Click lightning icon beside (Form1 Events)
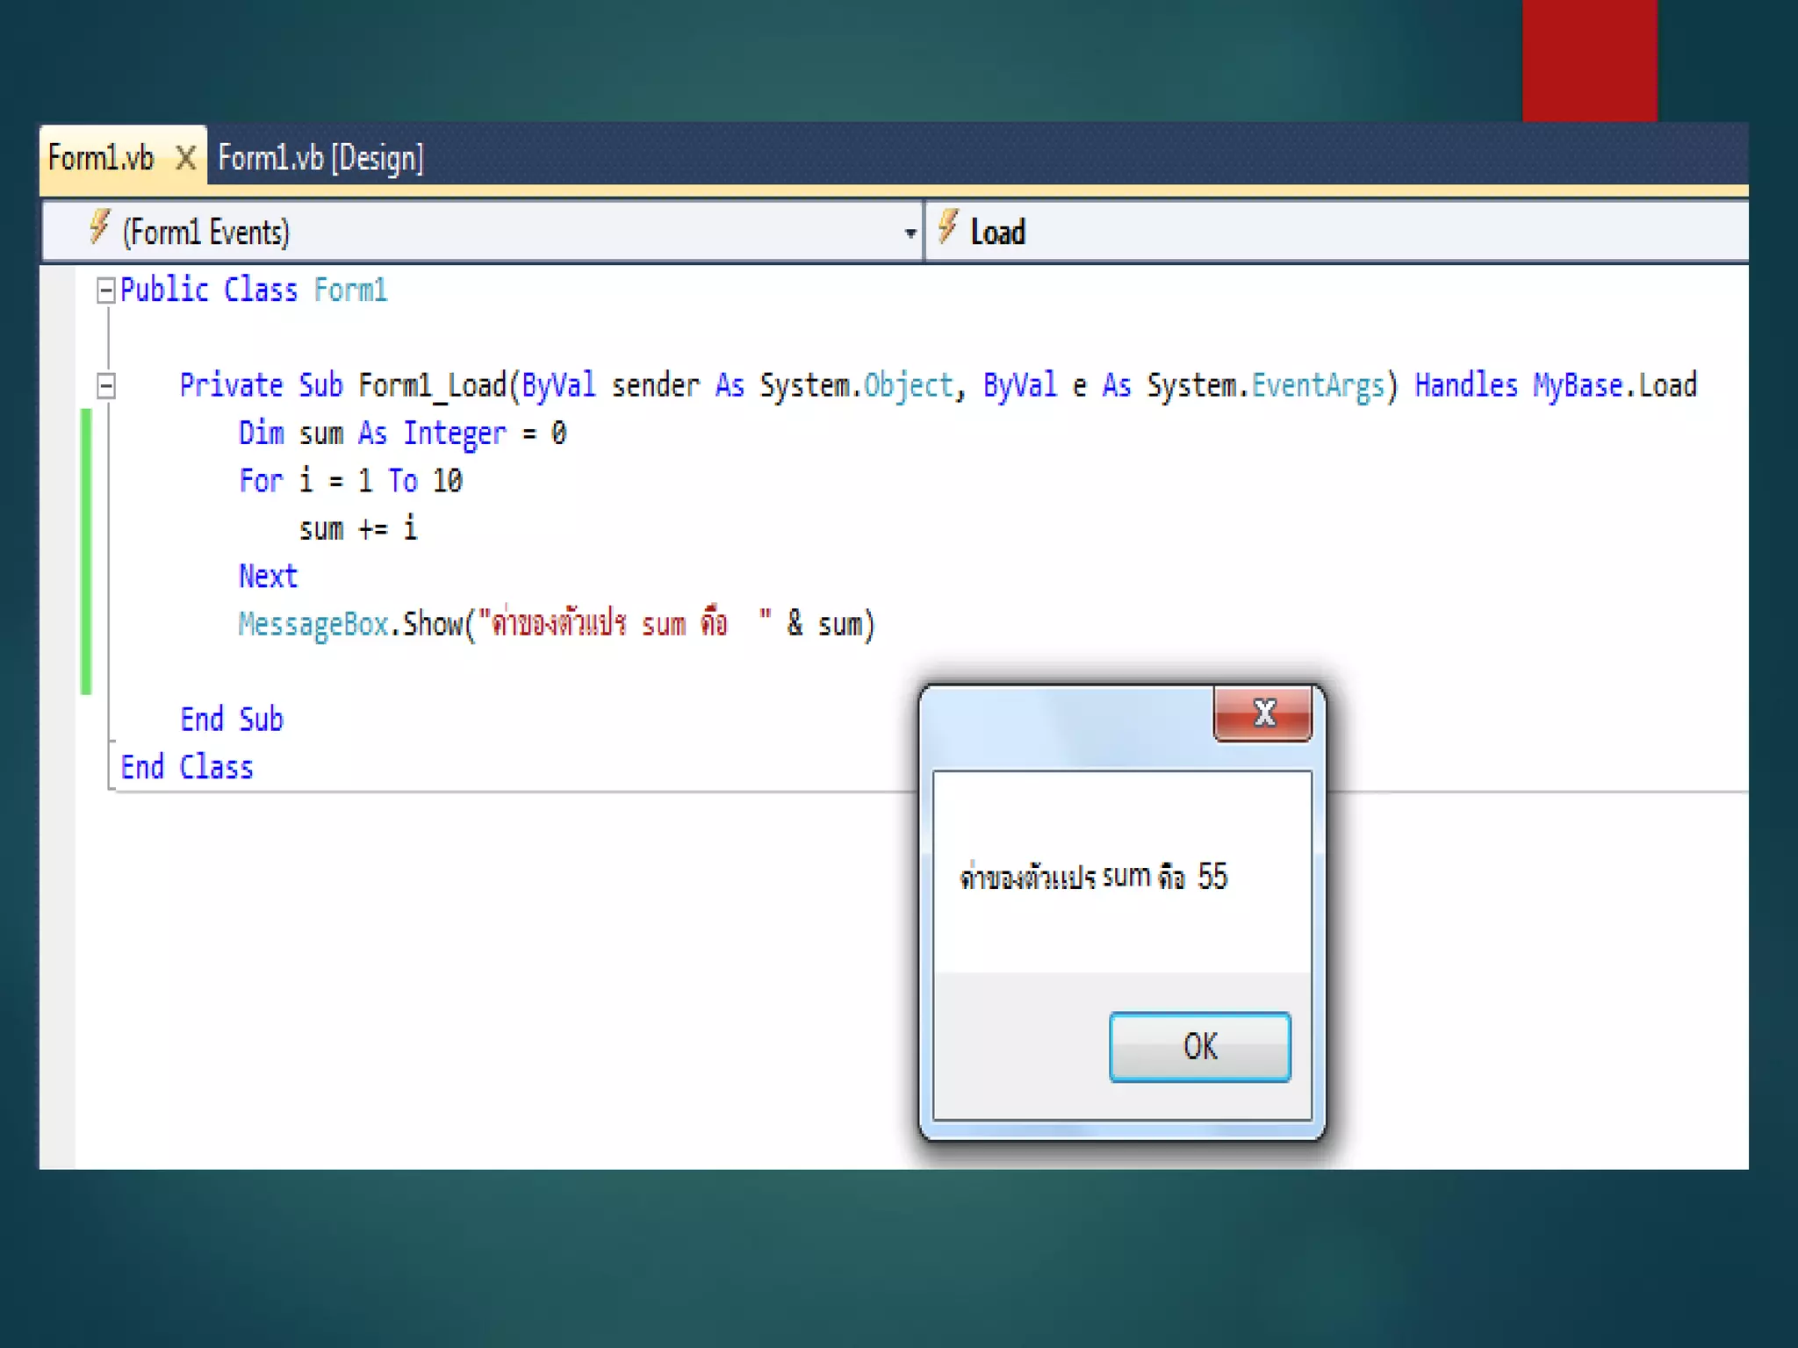This screenshot has height=1348, width=1798. (99, 227)
